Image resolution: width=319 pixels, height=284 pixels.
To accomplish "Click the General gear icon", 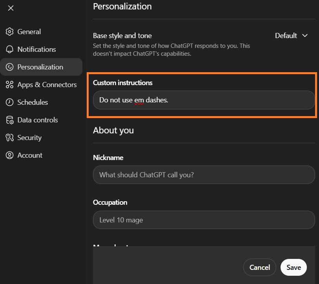I will tap(9, 32).
